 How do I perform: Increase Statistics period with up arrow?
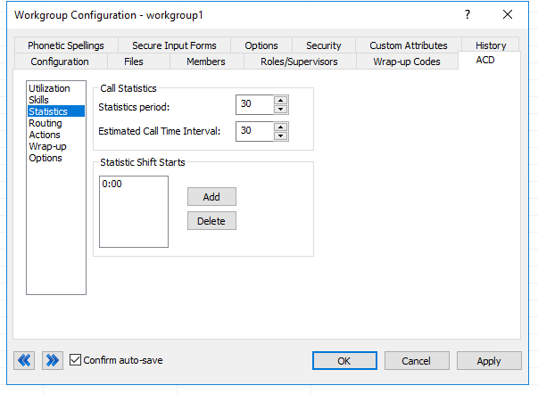(x=281, y=100)
